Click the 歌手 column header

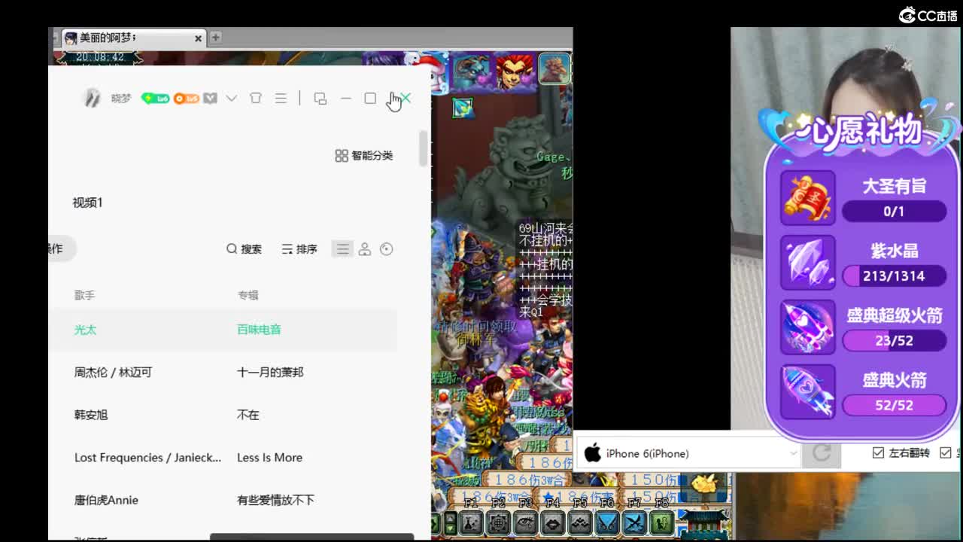(x=84, y=295)
